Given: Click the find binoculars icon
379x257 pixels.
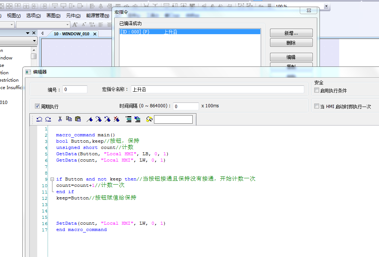Looking at the screenshot, I should pos(149,119).
